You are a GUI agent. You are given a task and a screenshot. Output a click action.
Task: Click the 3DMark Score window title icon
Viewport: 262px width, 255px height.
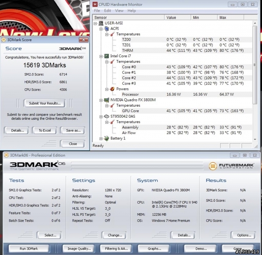[4, 40]
